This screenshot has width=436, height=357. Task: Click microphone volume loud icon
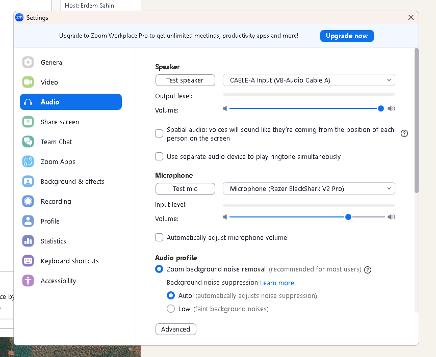(x=391, y=217)
